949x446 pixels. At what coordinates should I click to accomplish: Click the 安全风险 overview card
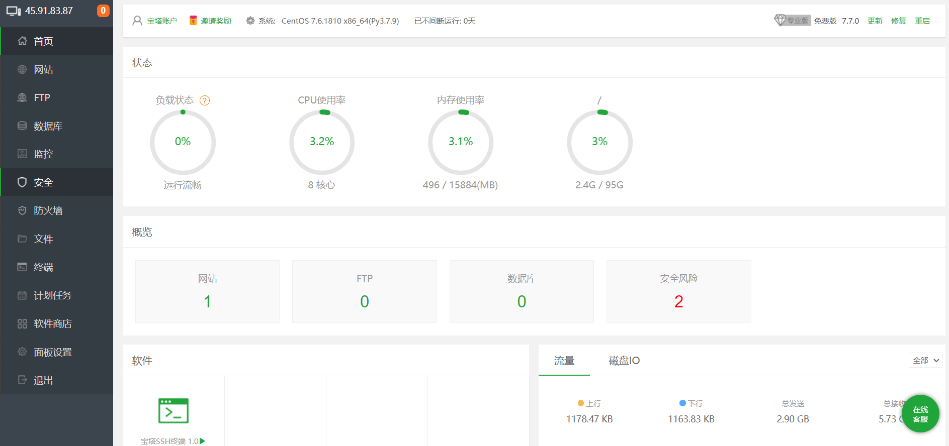coord(678,291)
